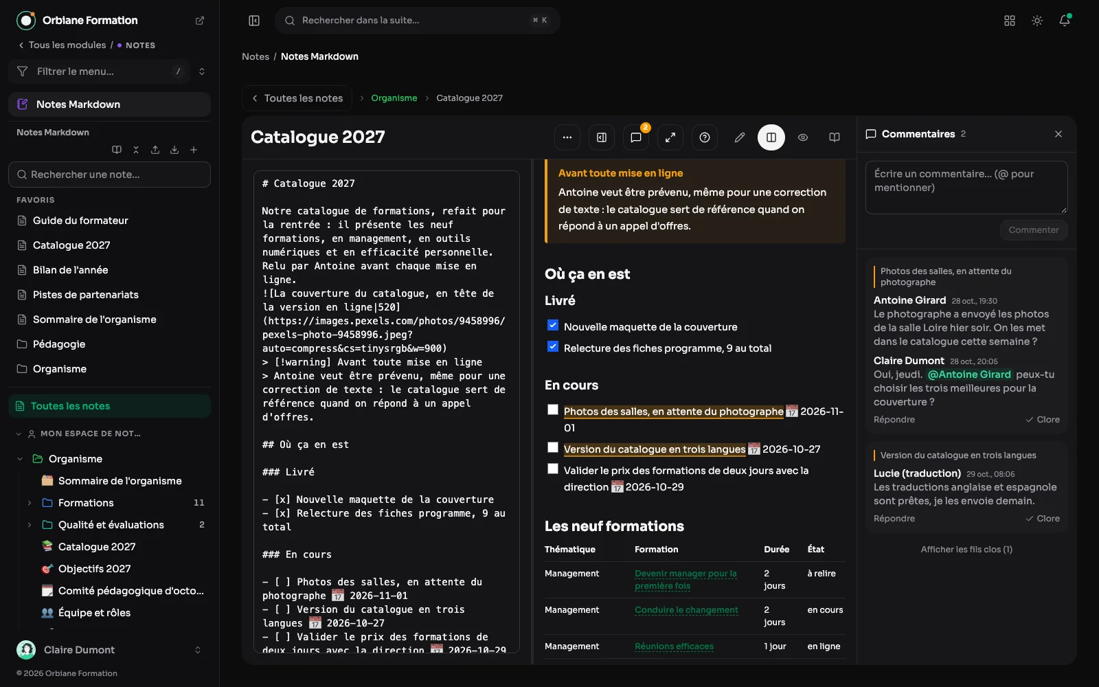
Task: Open reading mode book icon in note toolbar
Action: [835, 137]
